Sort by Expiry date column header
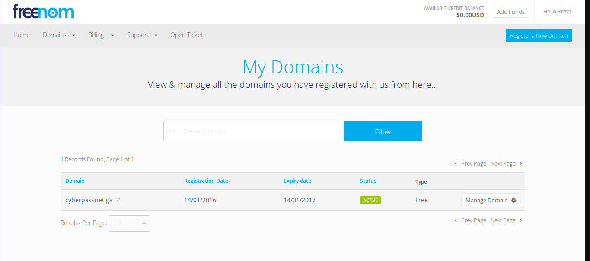The width and height of the screenshot is (590, 261). [x=297, y=181]
